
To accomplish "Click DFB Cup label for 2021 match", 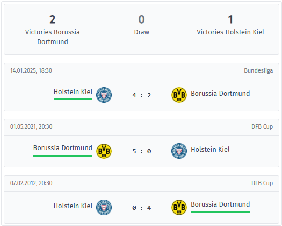I will [x=262, y=126].
